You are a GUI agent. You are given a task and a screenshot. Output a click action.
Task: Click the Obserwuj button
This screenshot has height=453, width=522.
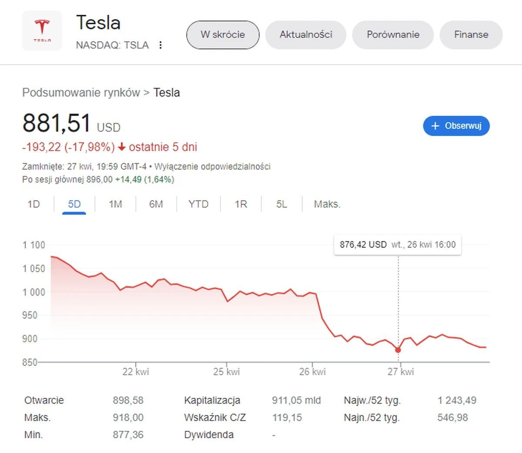click(x=456, y=126)
